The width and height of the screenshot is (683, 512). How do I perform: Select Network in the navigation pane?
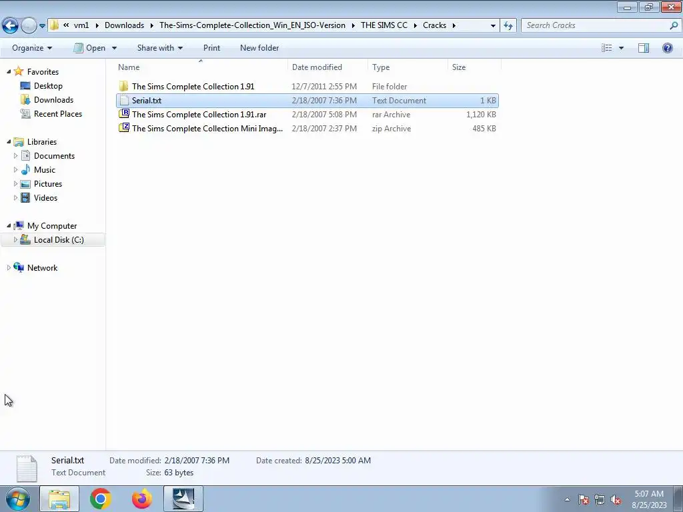pyautogui.click(x=42, y=268)
